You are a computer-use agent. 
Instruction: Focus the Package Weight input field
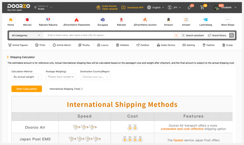coord(61,77)
